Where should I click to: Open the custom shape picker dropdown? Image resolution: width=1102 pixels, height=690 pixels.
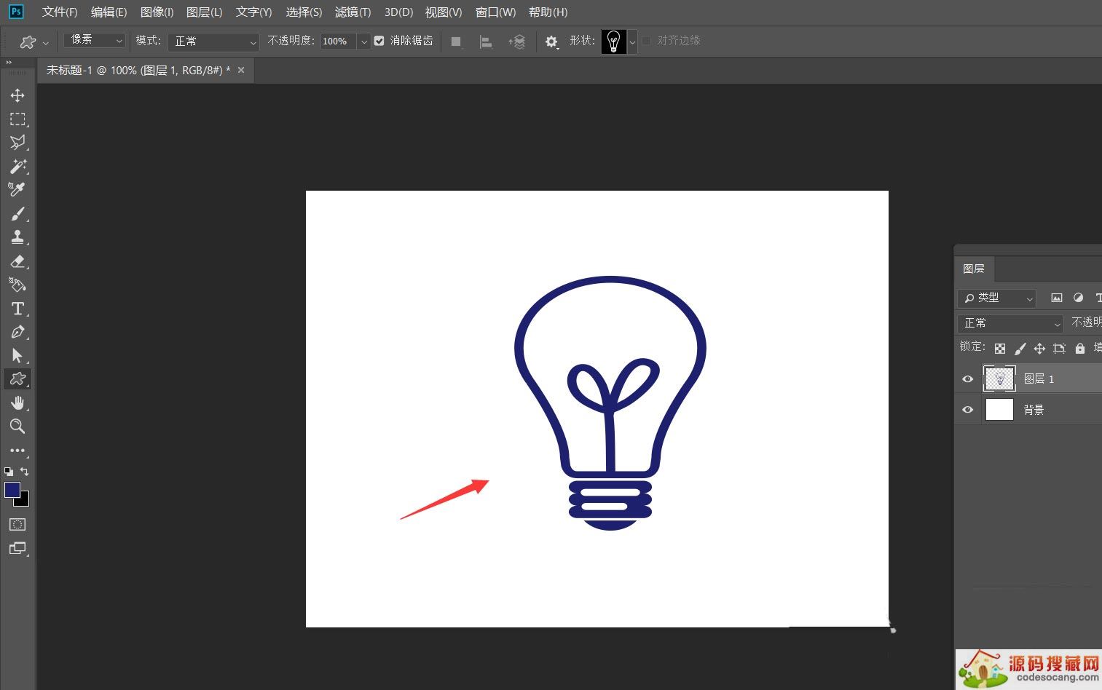(x=632, y=41)
